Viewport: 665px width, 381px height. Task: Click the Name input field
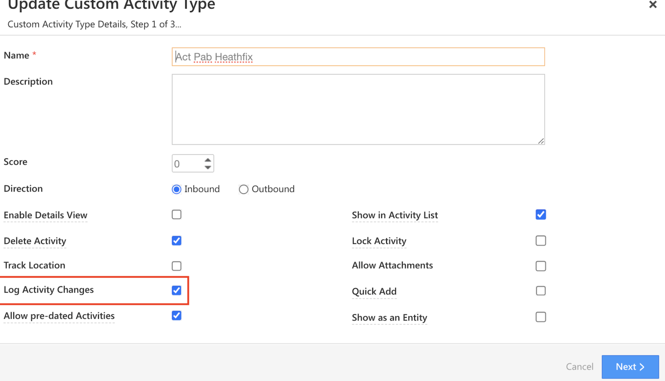click(358, 57)
